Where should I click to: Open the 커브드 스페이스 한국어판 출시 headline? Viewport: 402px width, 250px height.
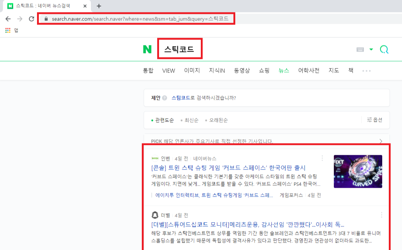(x=228, y=168)
